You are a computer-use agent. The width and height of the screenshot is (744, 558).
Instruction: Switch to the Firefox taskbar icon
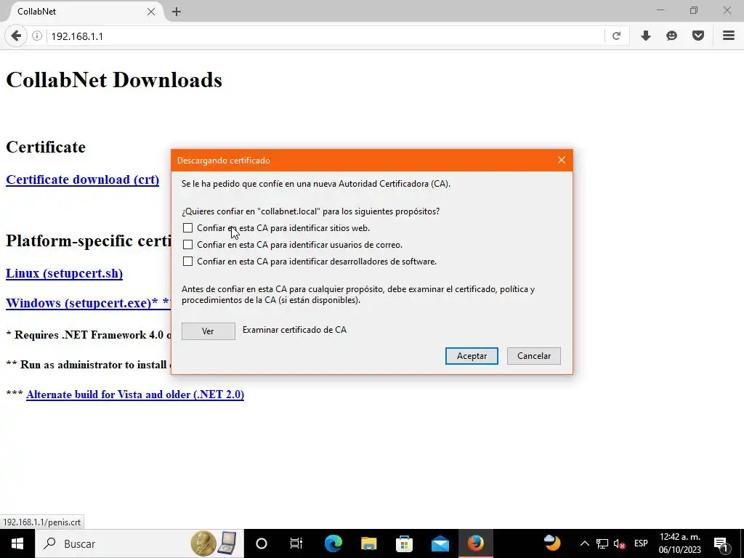475,543
